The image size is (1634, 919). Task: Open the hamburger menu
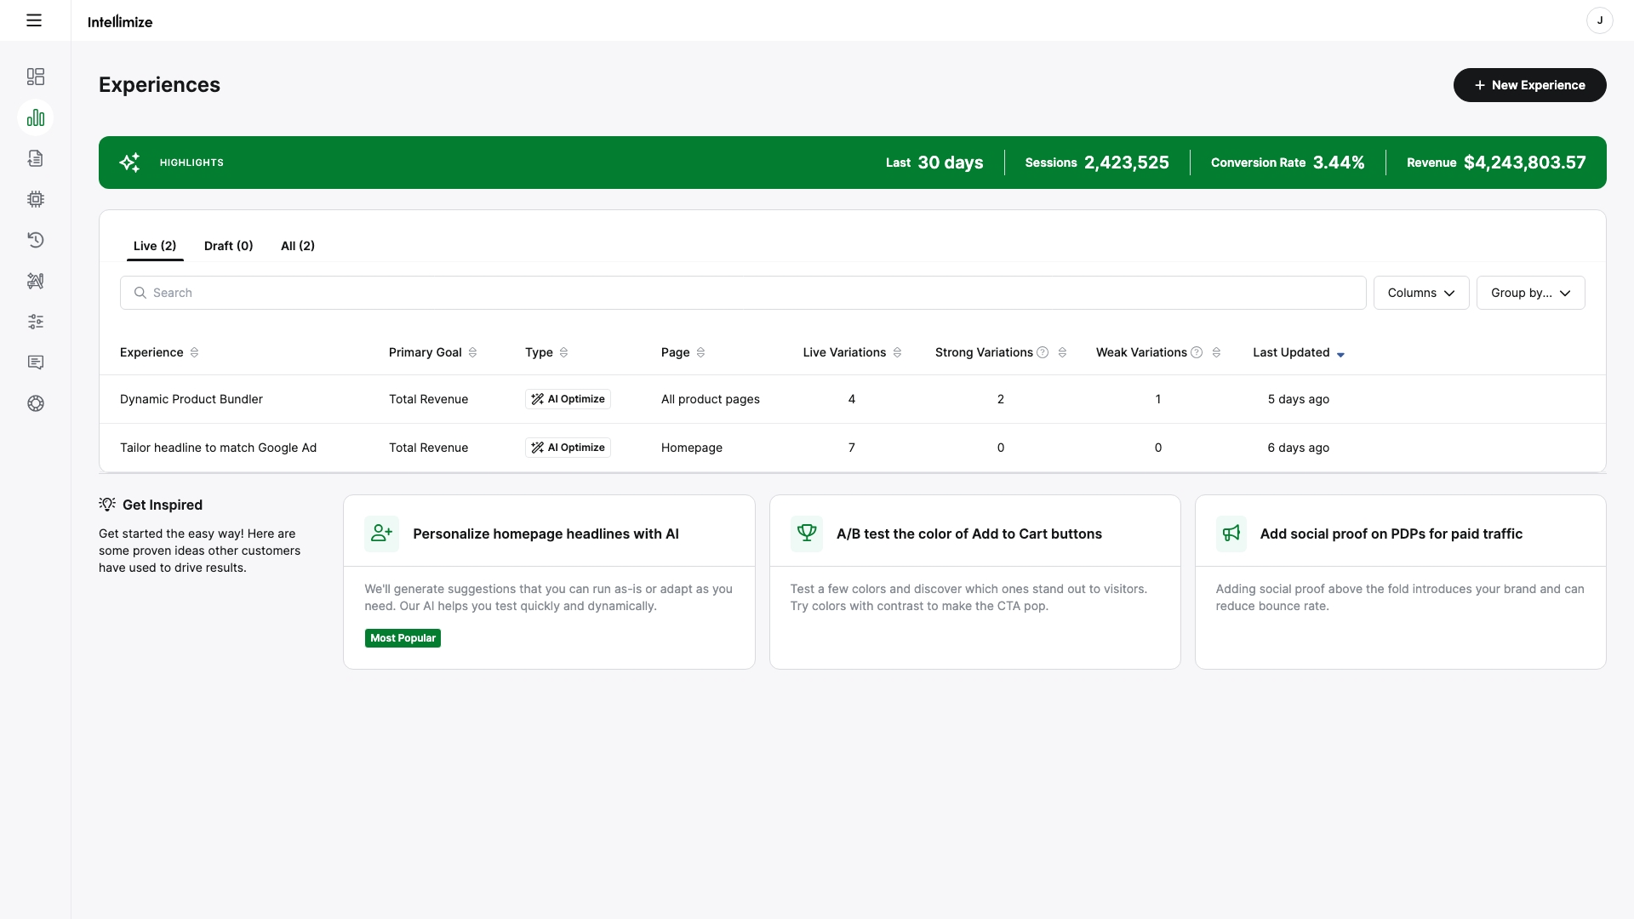(34, 20)
